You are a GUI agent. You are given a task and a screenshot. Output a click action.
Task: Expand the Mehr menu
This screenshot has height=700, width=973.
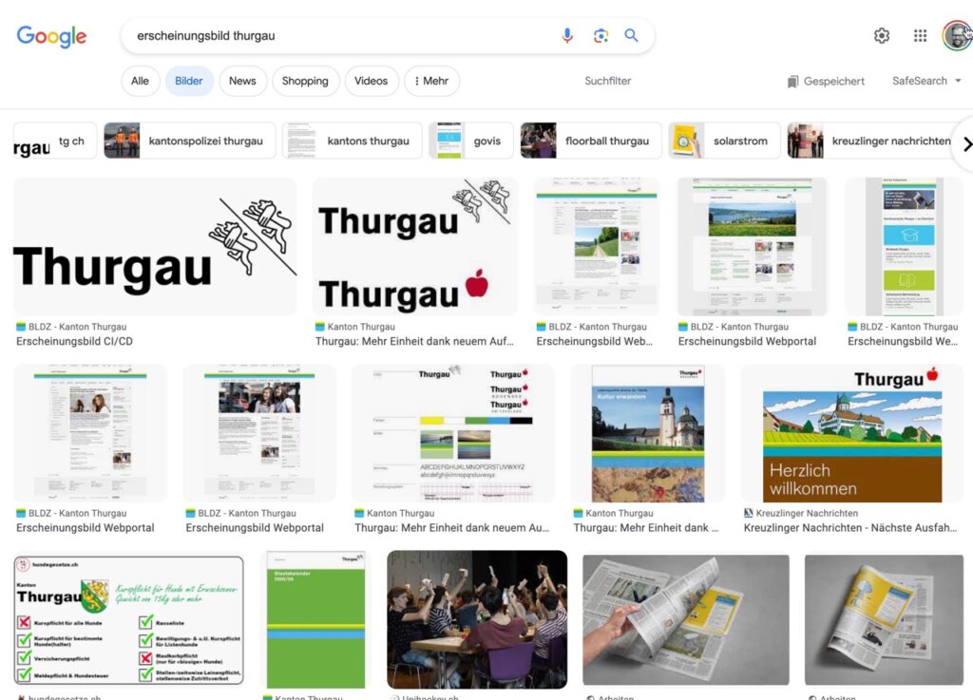[432, 81]
